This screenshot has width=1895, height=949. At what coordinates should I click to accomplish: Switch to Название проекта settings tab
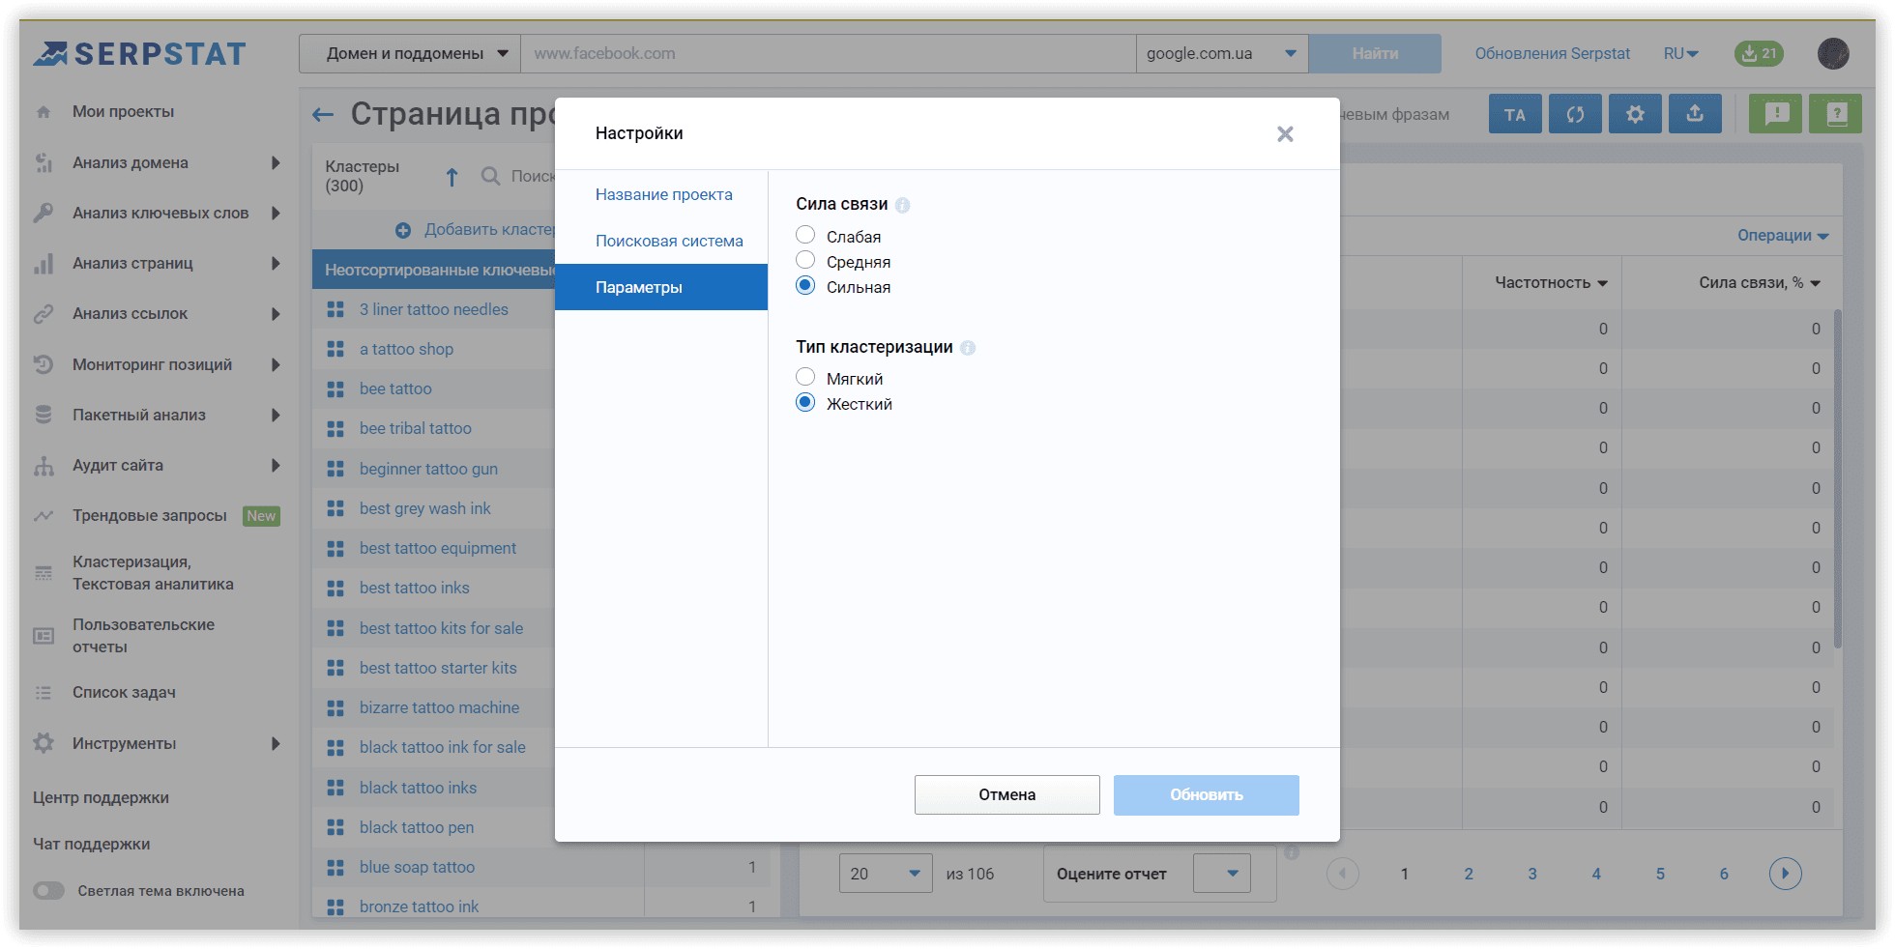pos(663,194)
